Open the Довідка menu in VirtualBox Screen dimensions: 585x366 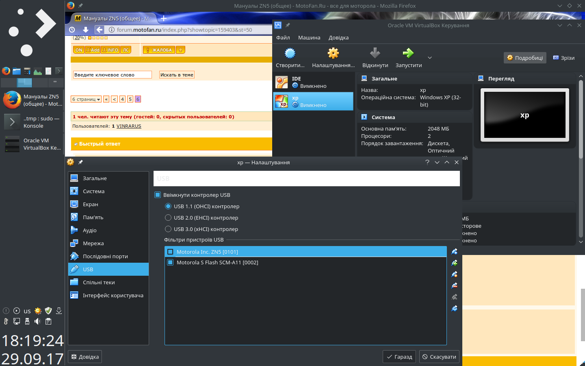tap(338, 37)
